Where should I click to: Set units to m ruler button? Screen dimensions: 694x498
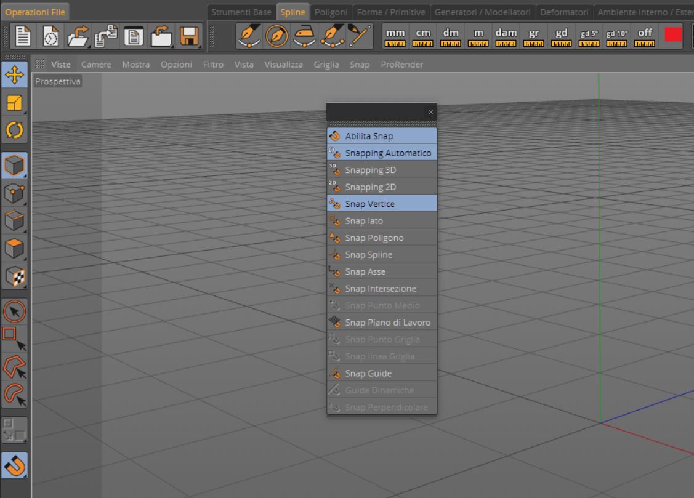pyautogui.click(x=478, y=37)
